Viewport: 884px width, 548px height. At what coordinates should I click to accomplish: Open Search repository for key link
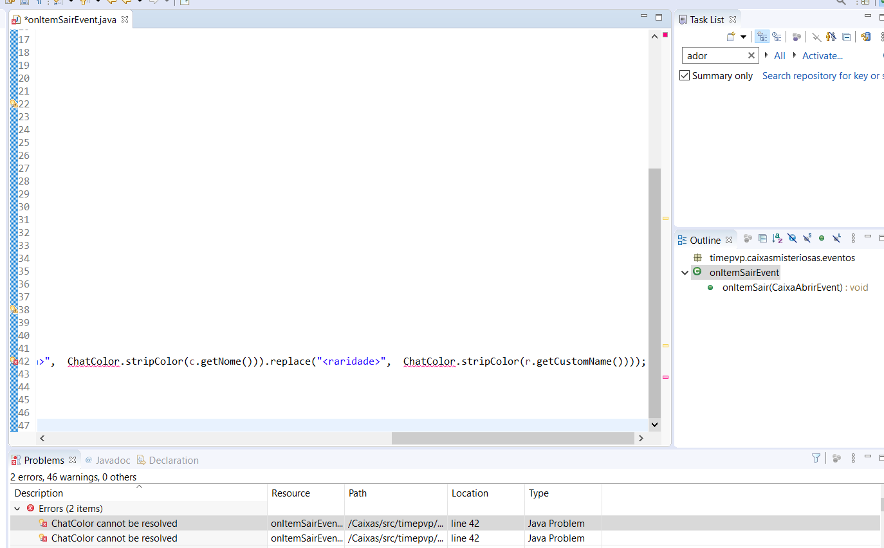tap(823, 76)
